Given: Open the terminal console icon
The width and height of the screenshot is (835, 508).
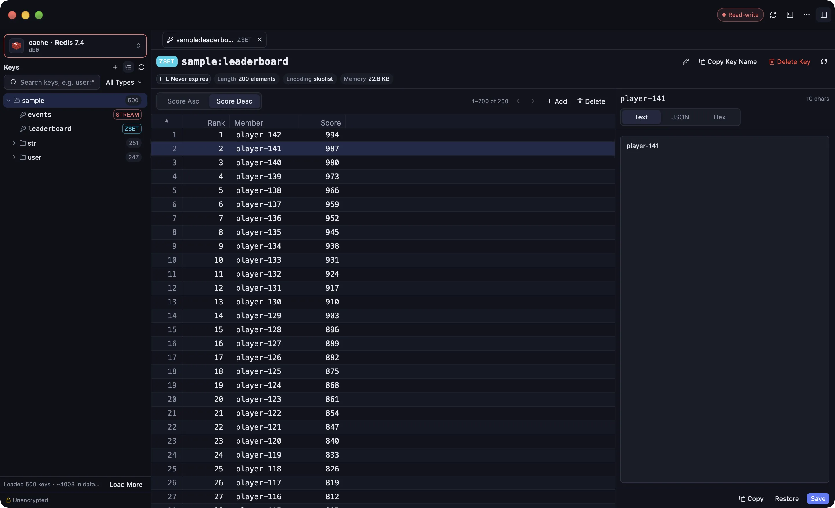Looking at the screenshot, I should click(790, 15).
